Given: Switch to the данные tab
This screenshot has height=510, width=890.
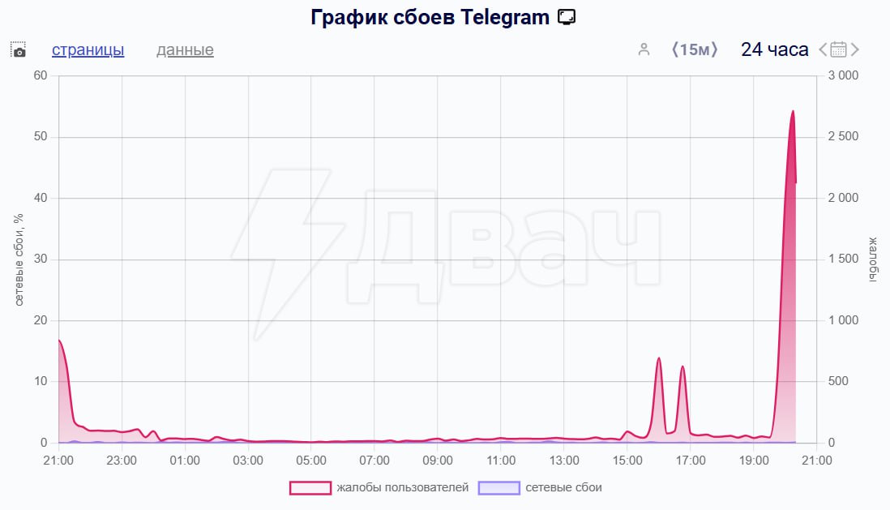Looking at the screenshot, I should pyautogui.click(x=185, y=49).
